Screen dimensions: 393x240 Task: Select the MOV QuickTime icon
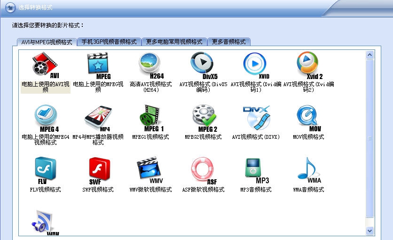pyautogui.click(x=309, y=118)
